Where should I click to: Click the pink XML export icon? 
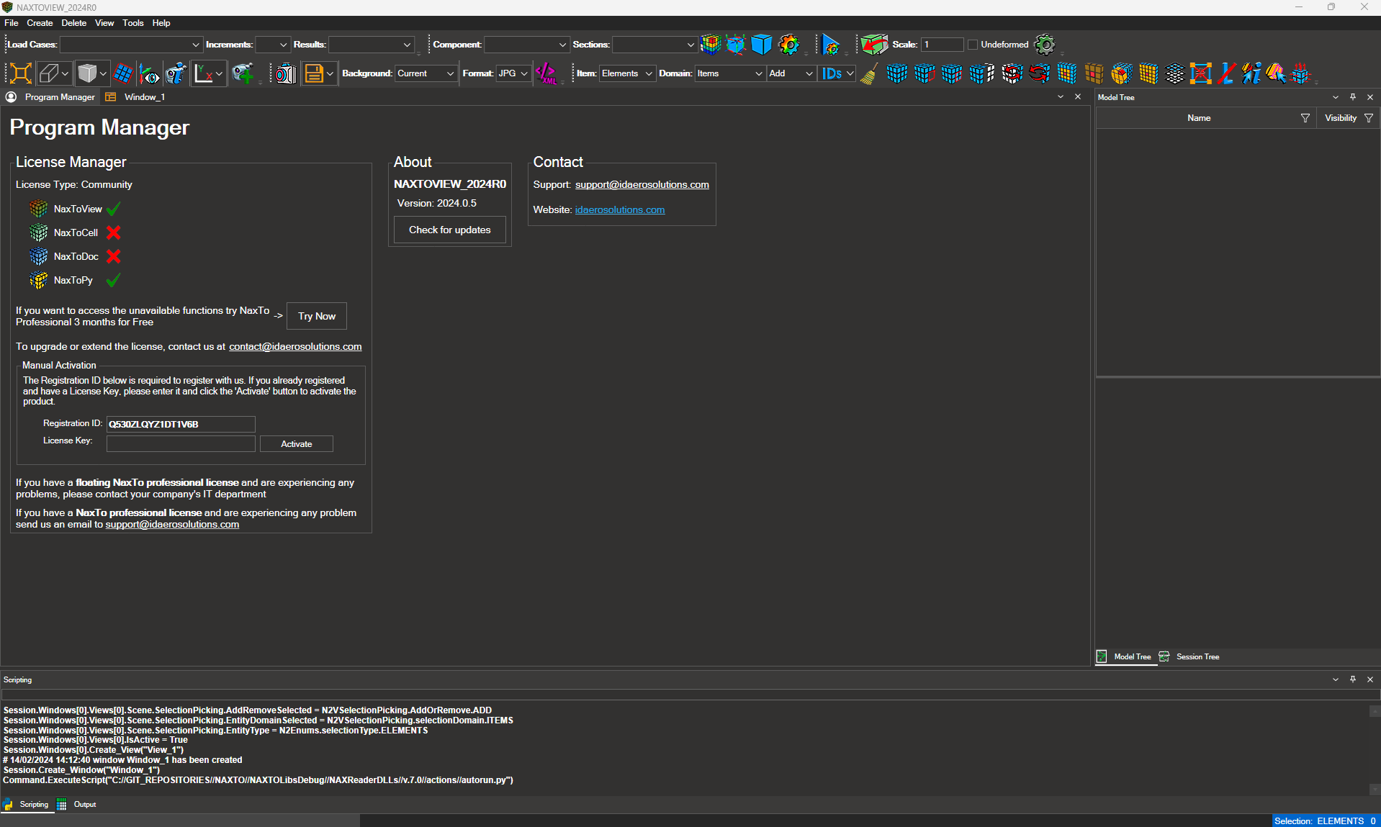pyautogui.click(x=546, y=73)
